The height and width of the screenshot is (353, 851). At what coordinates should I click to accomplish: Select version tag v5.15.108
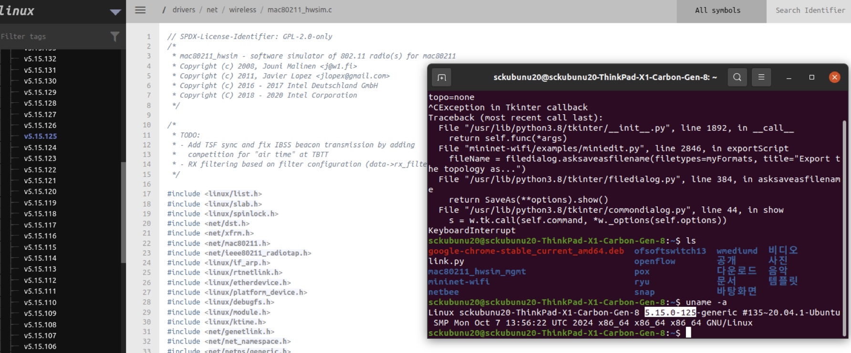[40, 324]
